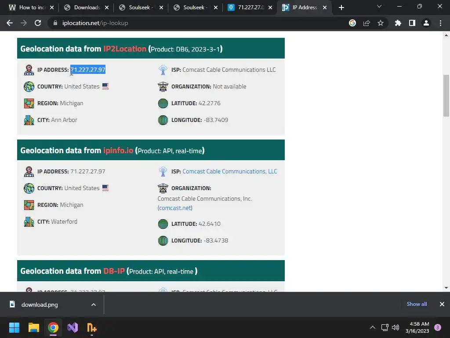Image resolution: width=450 pixels, height=338 pixels.
Task: Switch to the second Soulseek tab
Action: click(195, 7)
